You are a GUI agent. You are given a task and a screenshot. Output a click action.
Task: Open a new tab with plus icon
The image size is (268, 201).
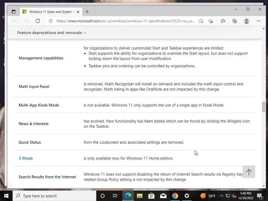point(87,12)
